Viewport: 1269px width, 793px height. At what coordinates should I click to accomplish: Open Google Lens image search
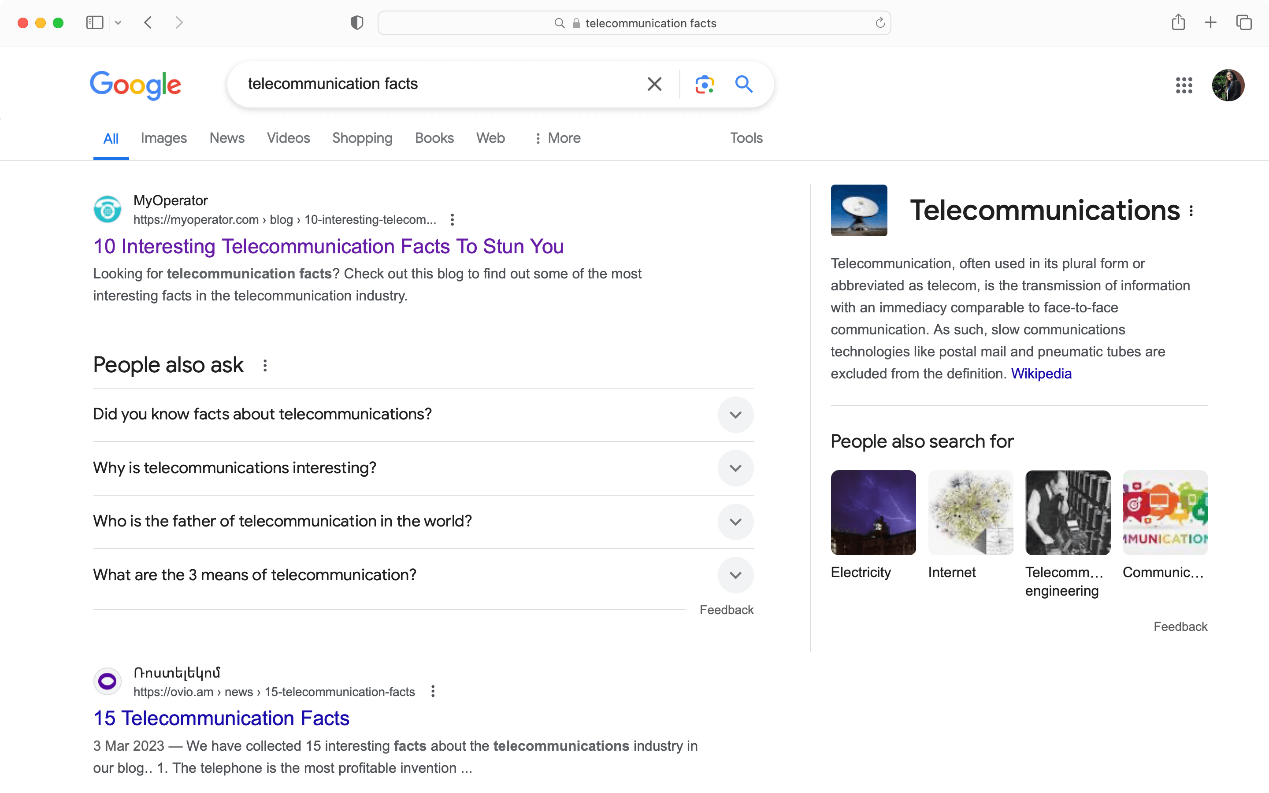tap(704, 84)
